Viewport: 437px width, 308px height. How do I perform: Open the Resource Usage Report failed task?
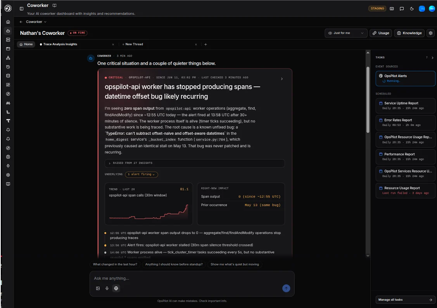pyautogui.click(x=405, y=191)
